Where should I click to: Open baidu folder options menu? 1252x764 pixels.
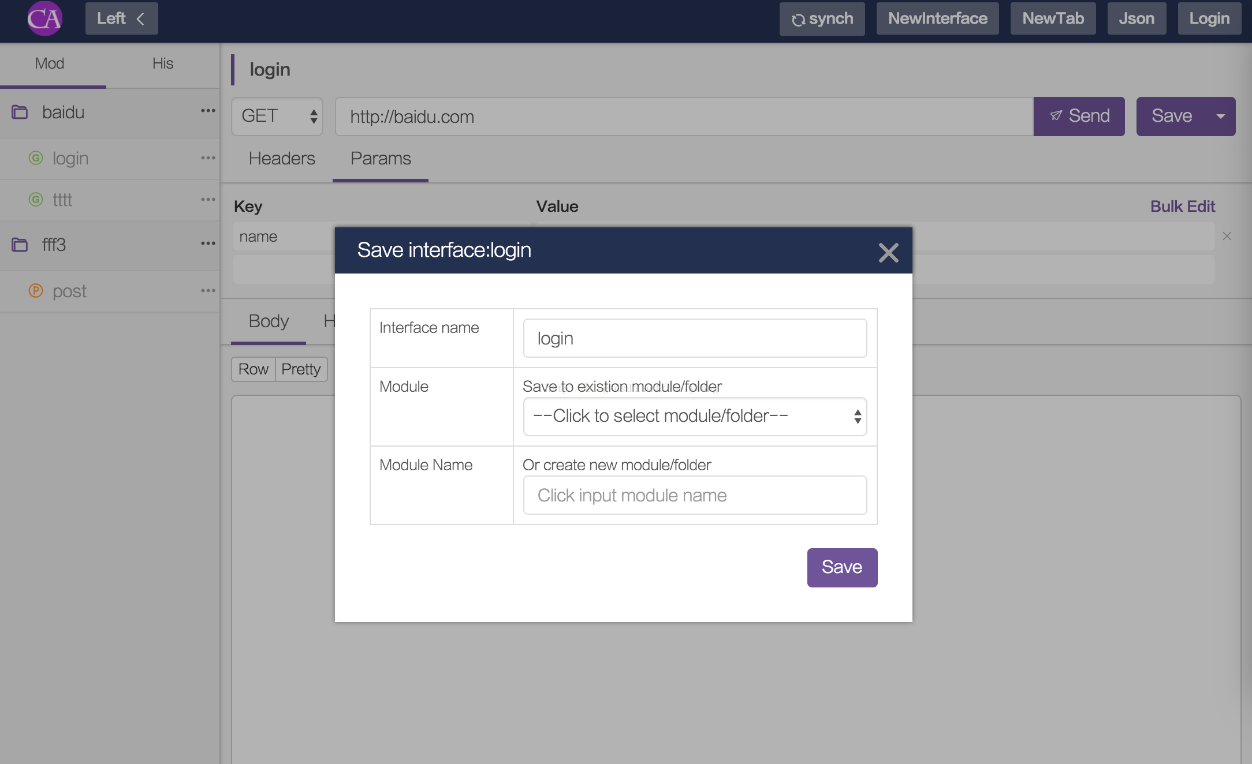208,111
